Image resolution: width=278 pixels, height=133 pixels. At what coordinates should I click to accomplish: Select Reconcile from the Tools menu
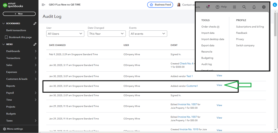[207, 52]
